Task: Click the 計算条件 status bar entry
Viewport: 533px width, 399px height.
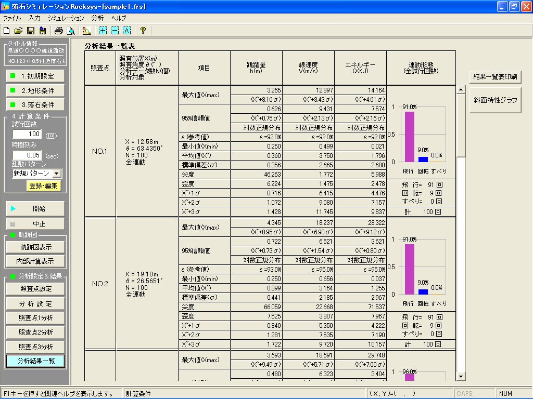Action: 138,394
